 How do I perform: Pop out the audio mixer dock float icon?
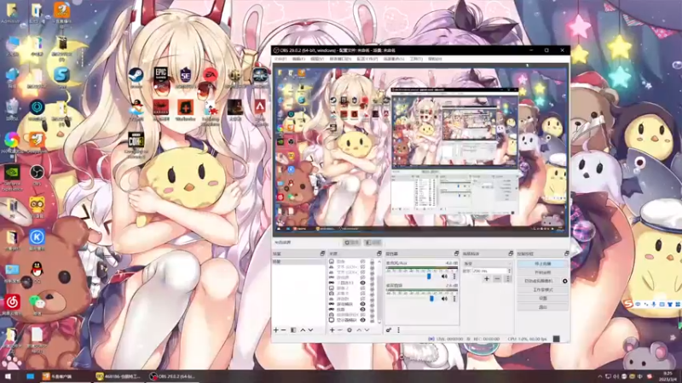click(456, 253)
